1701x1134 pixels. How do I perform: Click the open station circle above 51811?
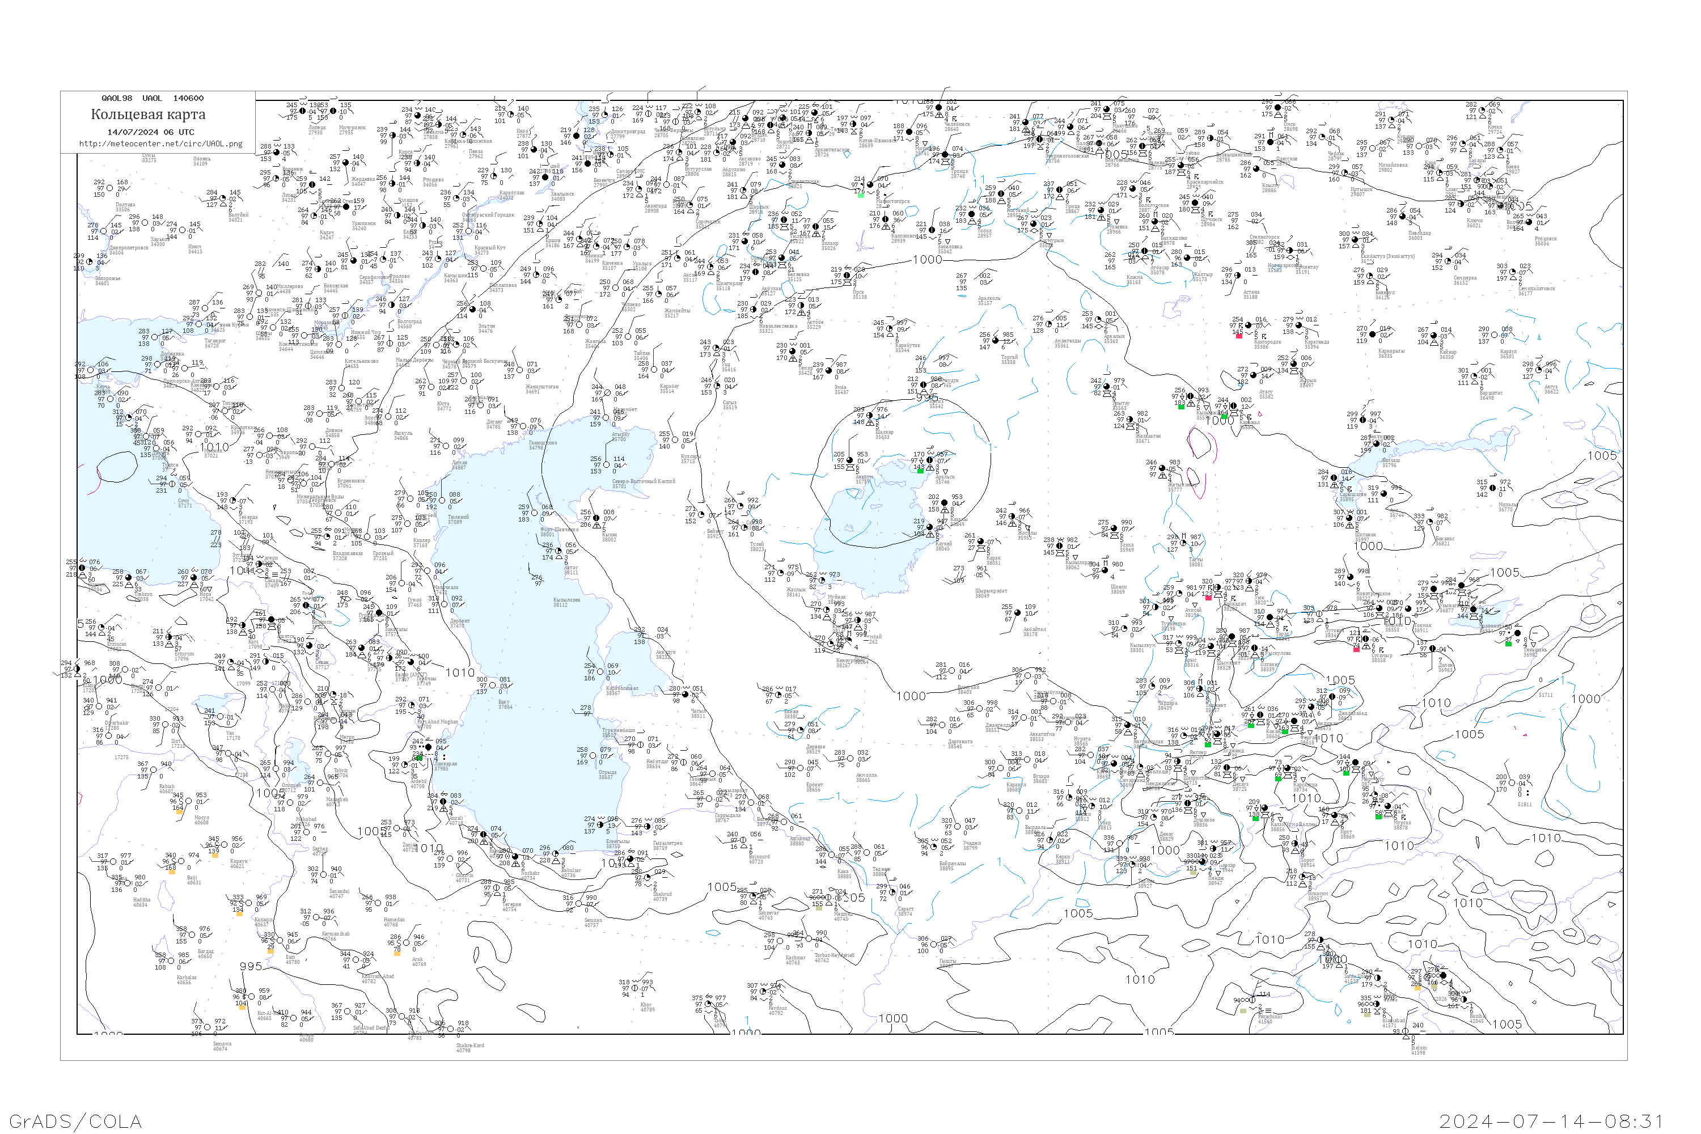point(1512,783)
